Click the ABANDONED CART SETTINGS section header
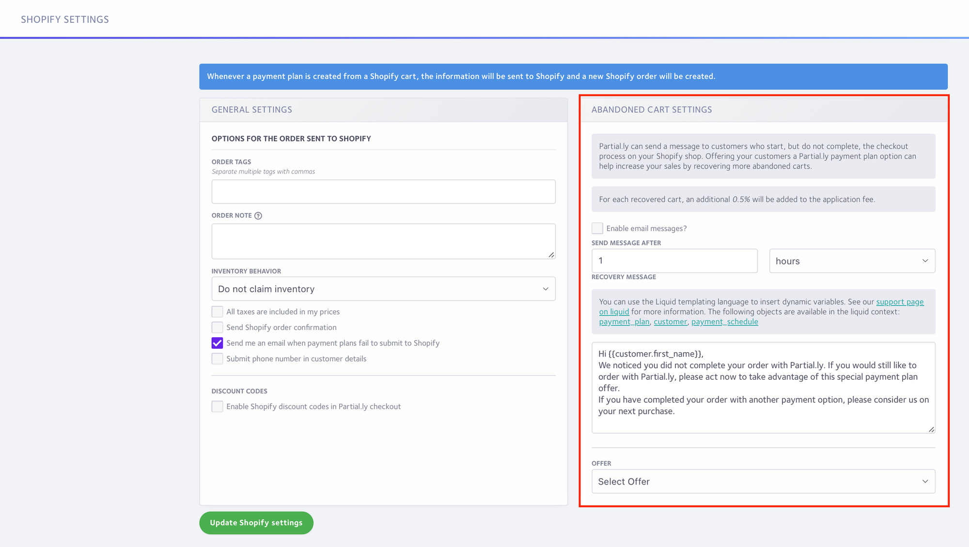The height and width of the screenshot is (547, 969). [652, 109]
